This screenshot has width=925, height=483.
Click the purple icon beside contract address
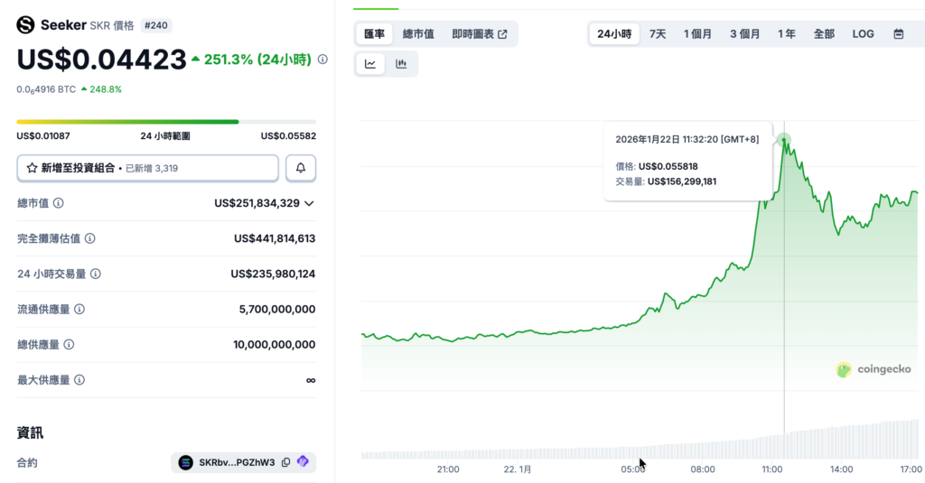click(x=303, y=462)
